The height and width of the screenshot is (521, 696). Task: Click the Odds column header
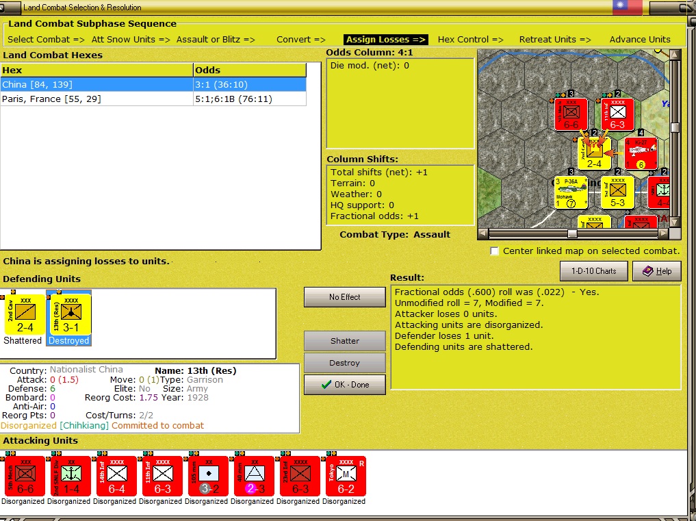(x=250, y=71)
